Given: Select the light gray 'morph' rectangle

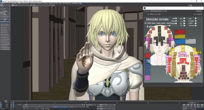Looking at the screenshot, I should point(190,41).
